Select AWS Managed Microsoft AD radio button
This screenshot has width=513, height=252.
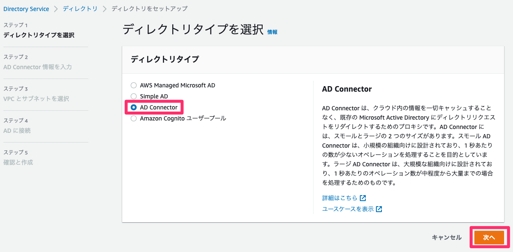point(134,85)
